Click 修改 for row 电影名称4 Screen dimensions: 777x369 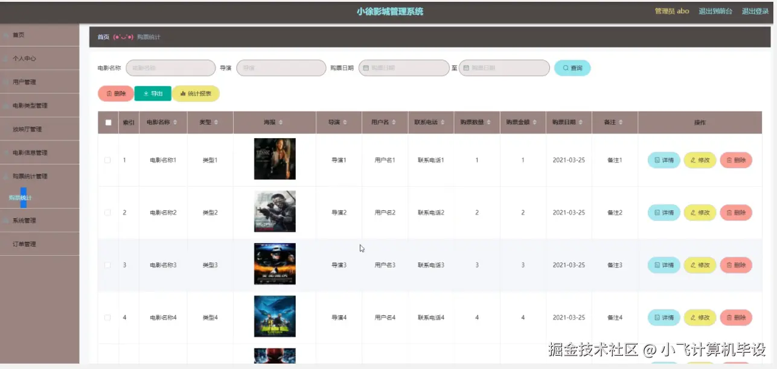[x=700, y=318]
